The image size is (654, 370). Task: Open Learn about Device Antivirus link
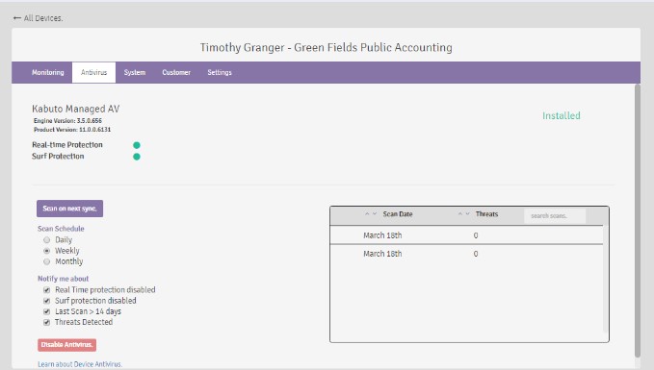click(x=80, y=364)
